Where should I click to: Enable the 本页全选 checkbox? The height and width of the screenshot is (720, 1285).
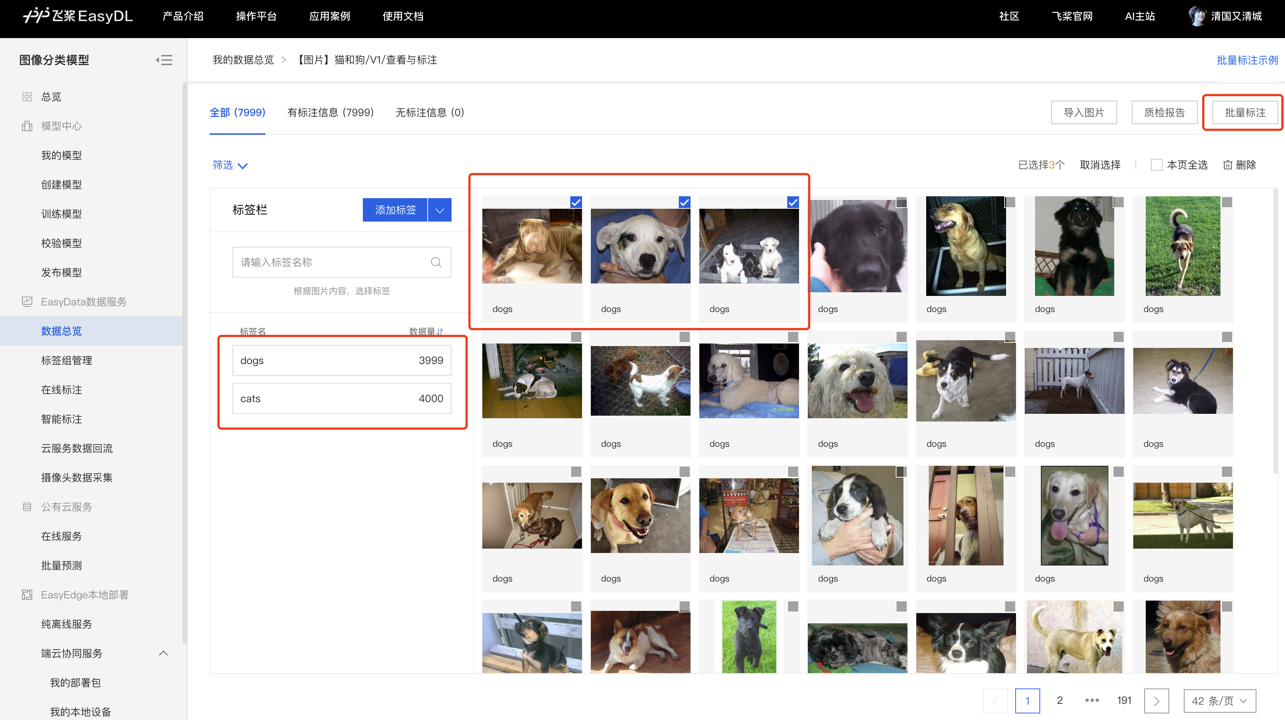point(1156,165)
